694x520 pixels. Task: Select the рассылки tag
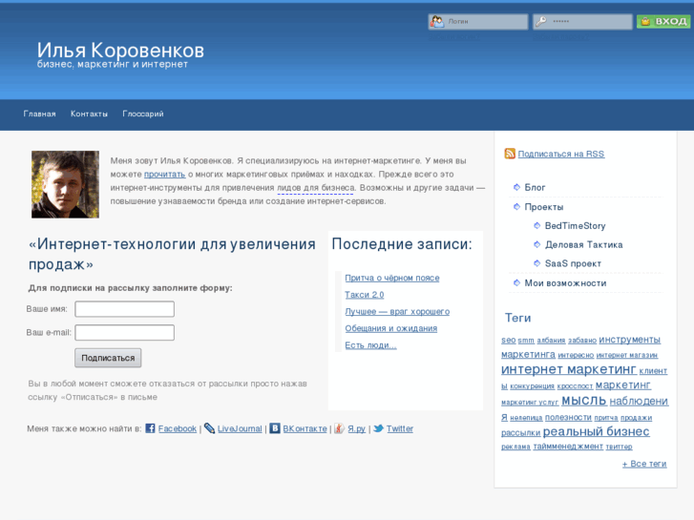tap(520, 432)
